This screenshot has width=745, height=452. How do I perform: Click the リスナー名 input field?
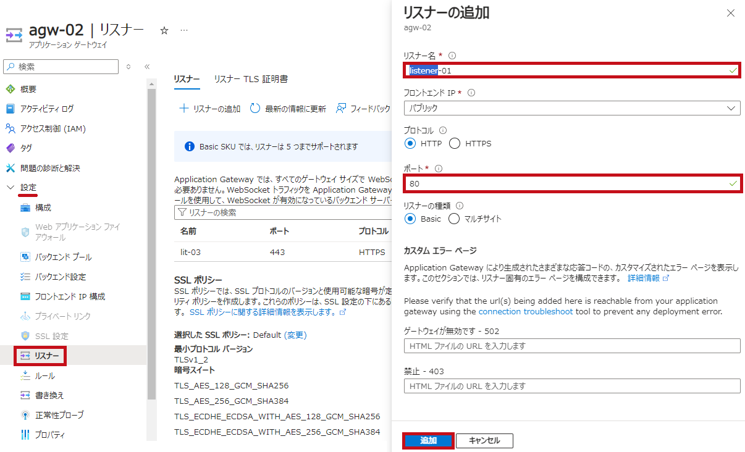point(573,70)
